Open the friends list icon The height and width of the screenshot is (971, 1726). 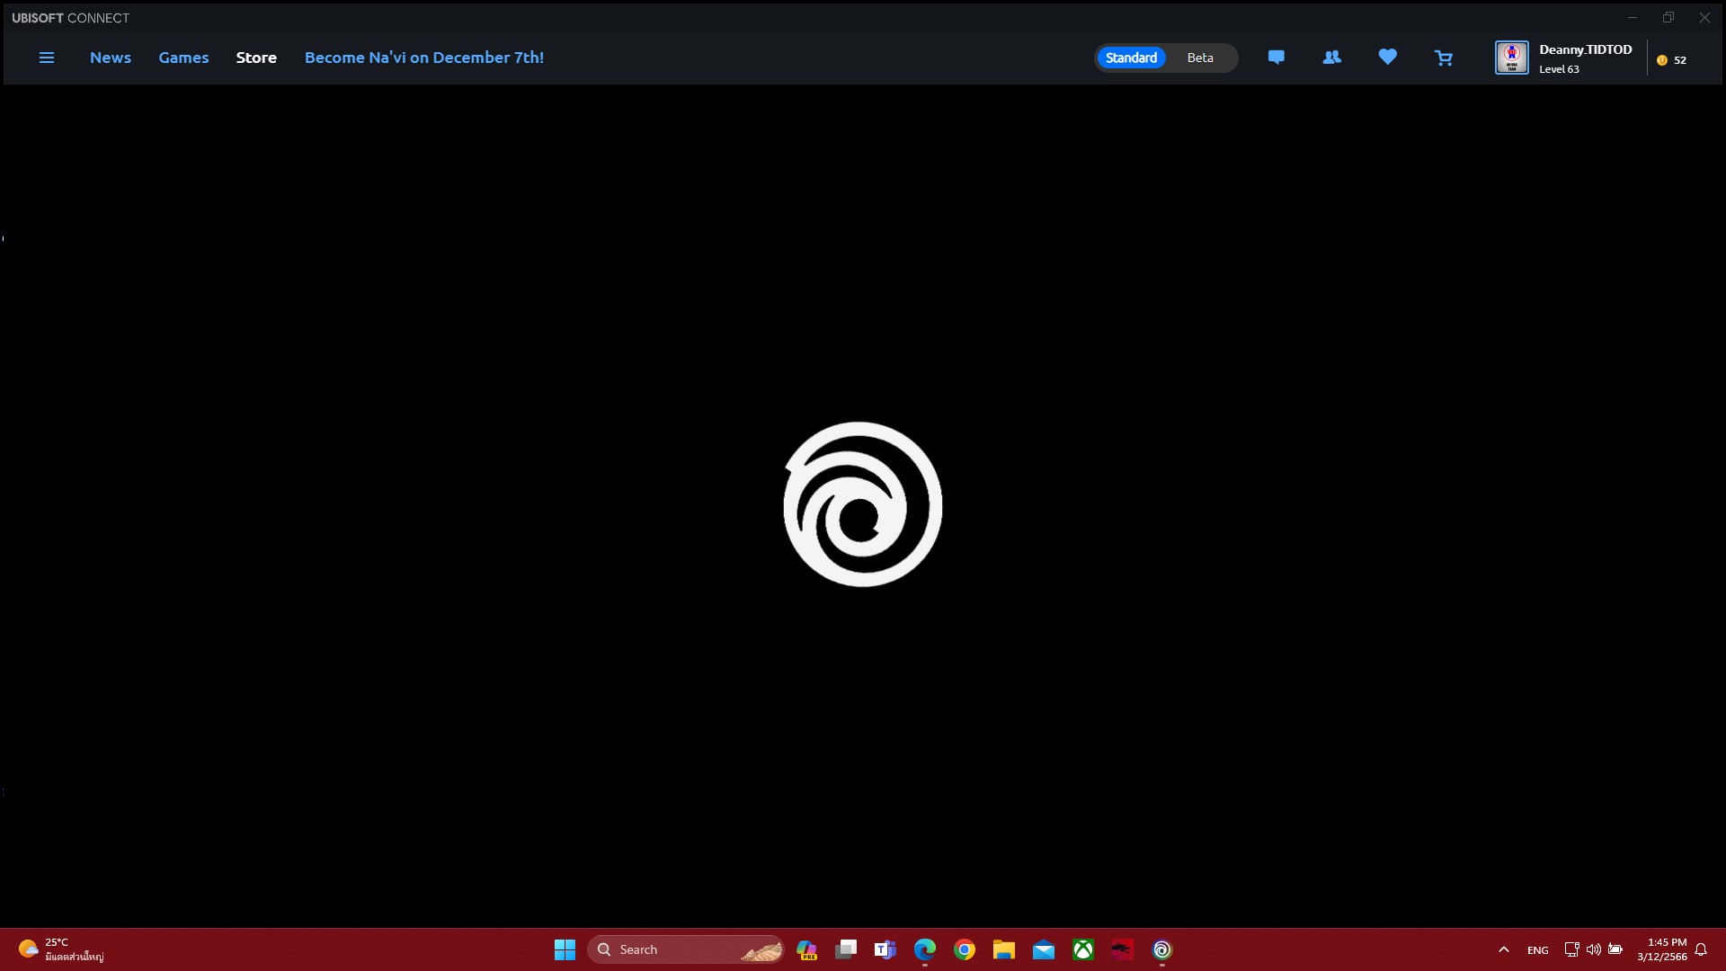(x=1331, y=58)
